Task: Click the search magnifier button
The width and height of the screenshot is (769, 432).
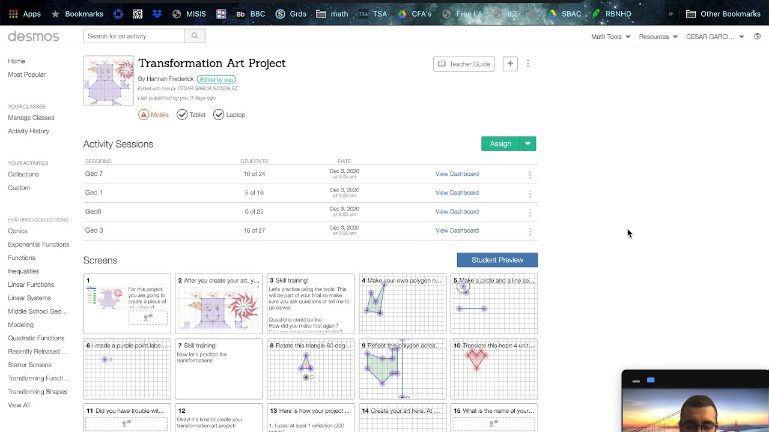Action: click(x=195, y=36)
